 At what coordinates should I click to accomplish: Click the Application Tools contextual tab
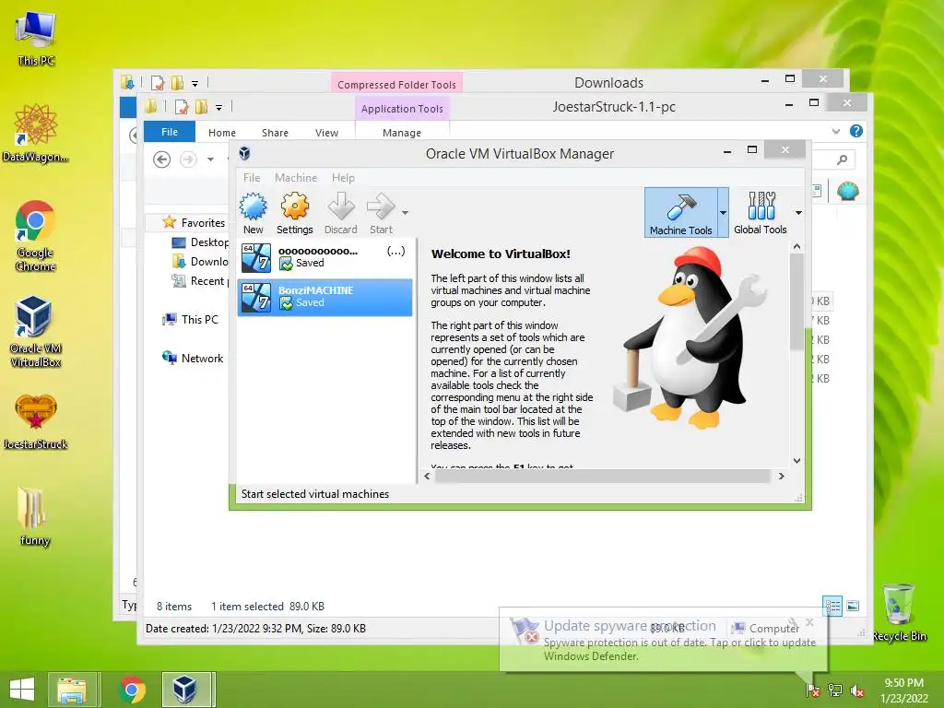[x=402, y=109]
